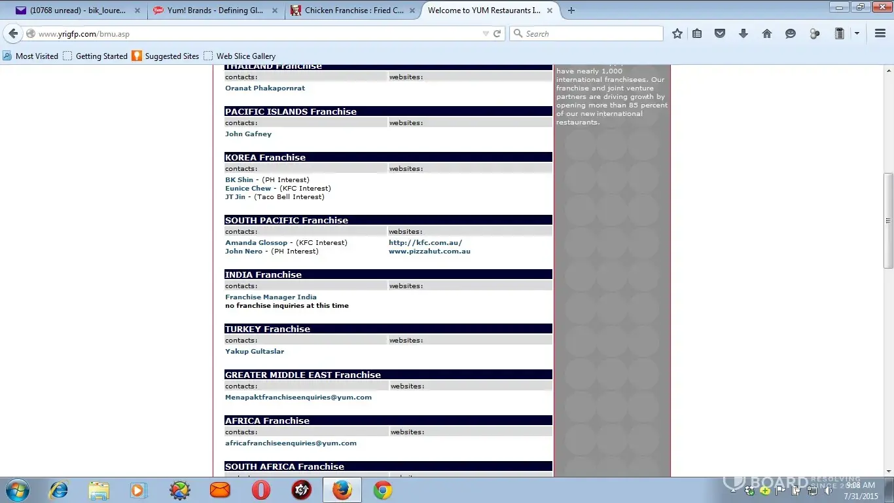
Task: Open the network tray icon
Action: tap(812, 491)
